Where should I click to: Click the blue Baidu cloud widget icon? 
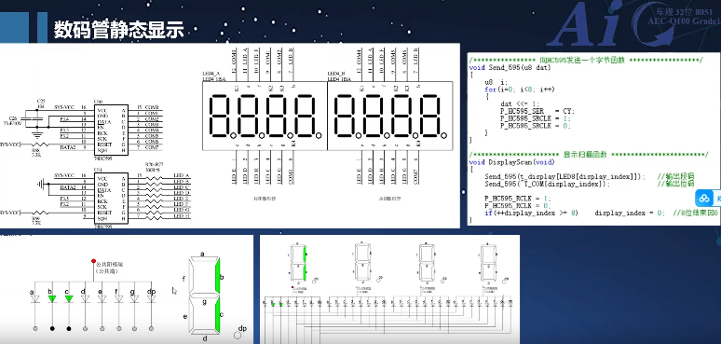(704, 199)
